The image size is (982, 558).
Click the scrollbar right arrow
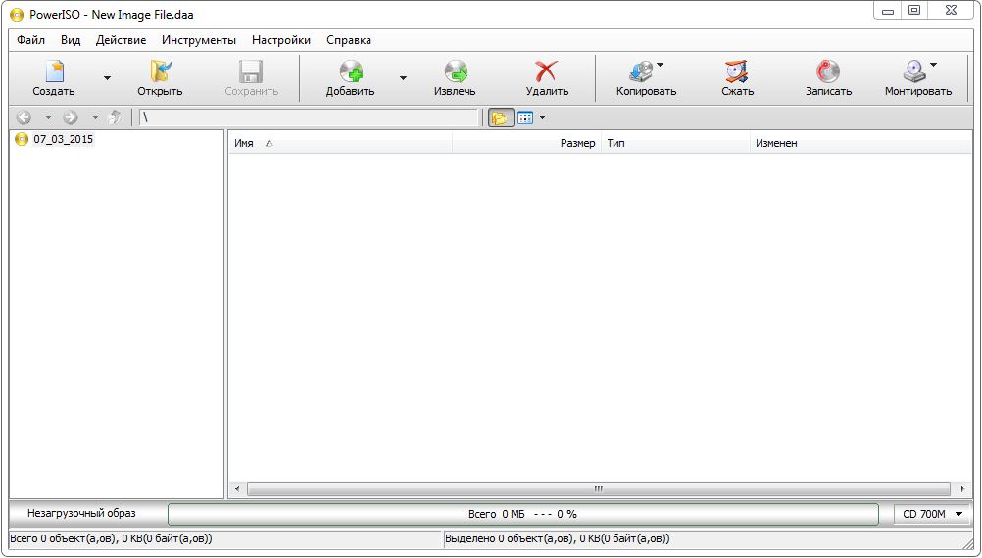tap(963, 488)
